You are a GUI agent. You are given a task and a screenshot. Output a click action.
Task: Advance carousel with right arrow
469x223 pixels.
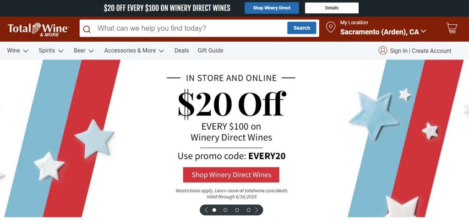pyautogui.click(x=256, y=210)
